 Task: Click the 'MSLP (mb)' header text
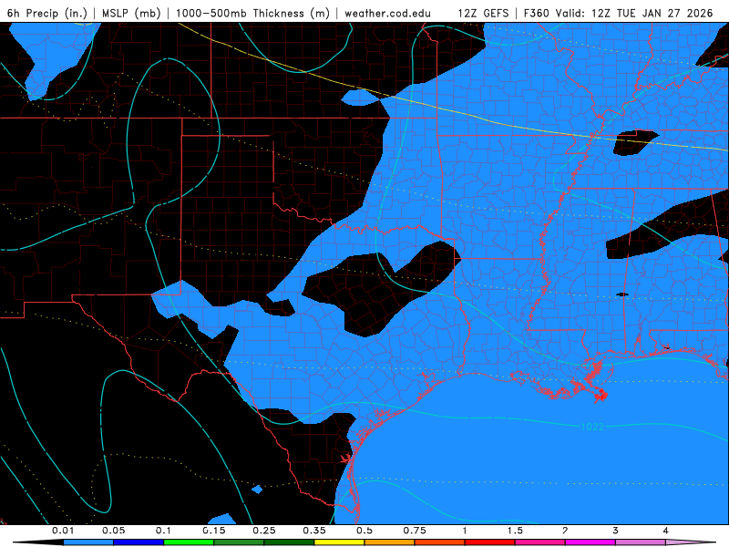coord(131,13)
